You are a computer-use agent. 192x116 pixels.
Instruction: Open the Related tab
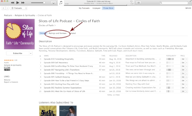(x=73, y=33)
